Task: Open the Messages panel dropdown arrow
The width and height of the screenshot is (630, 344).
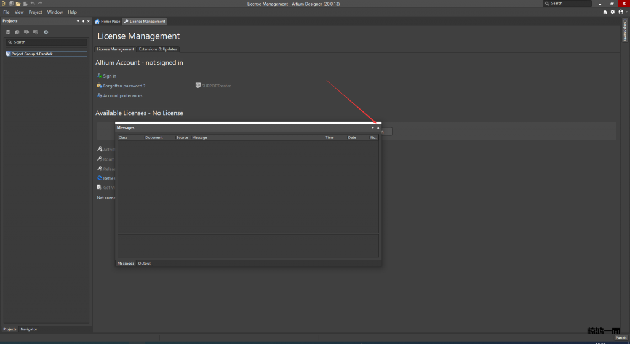Action: click(x=372, y=128)
